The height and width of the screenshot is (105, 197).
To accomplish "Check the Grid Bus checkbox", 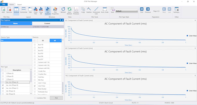I will click(x=35, y=77).
